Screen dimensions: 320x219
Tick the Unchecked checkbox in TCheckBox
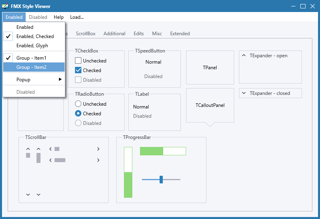coord(78,60)
